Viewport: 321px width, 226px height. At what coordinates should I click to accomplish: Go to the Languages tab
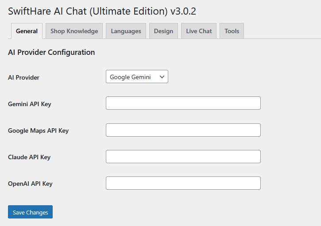pyautogui.click(x=126, y=31)
